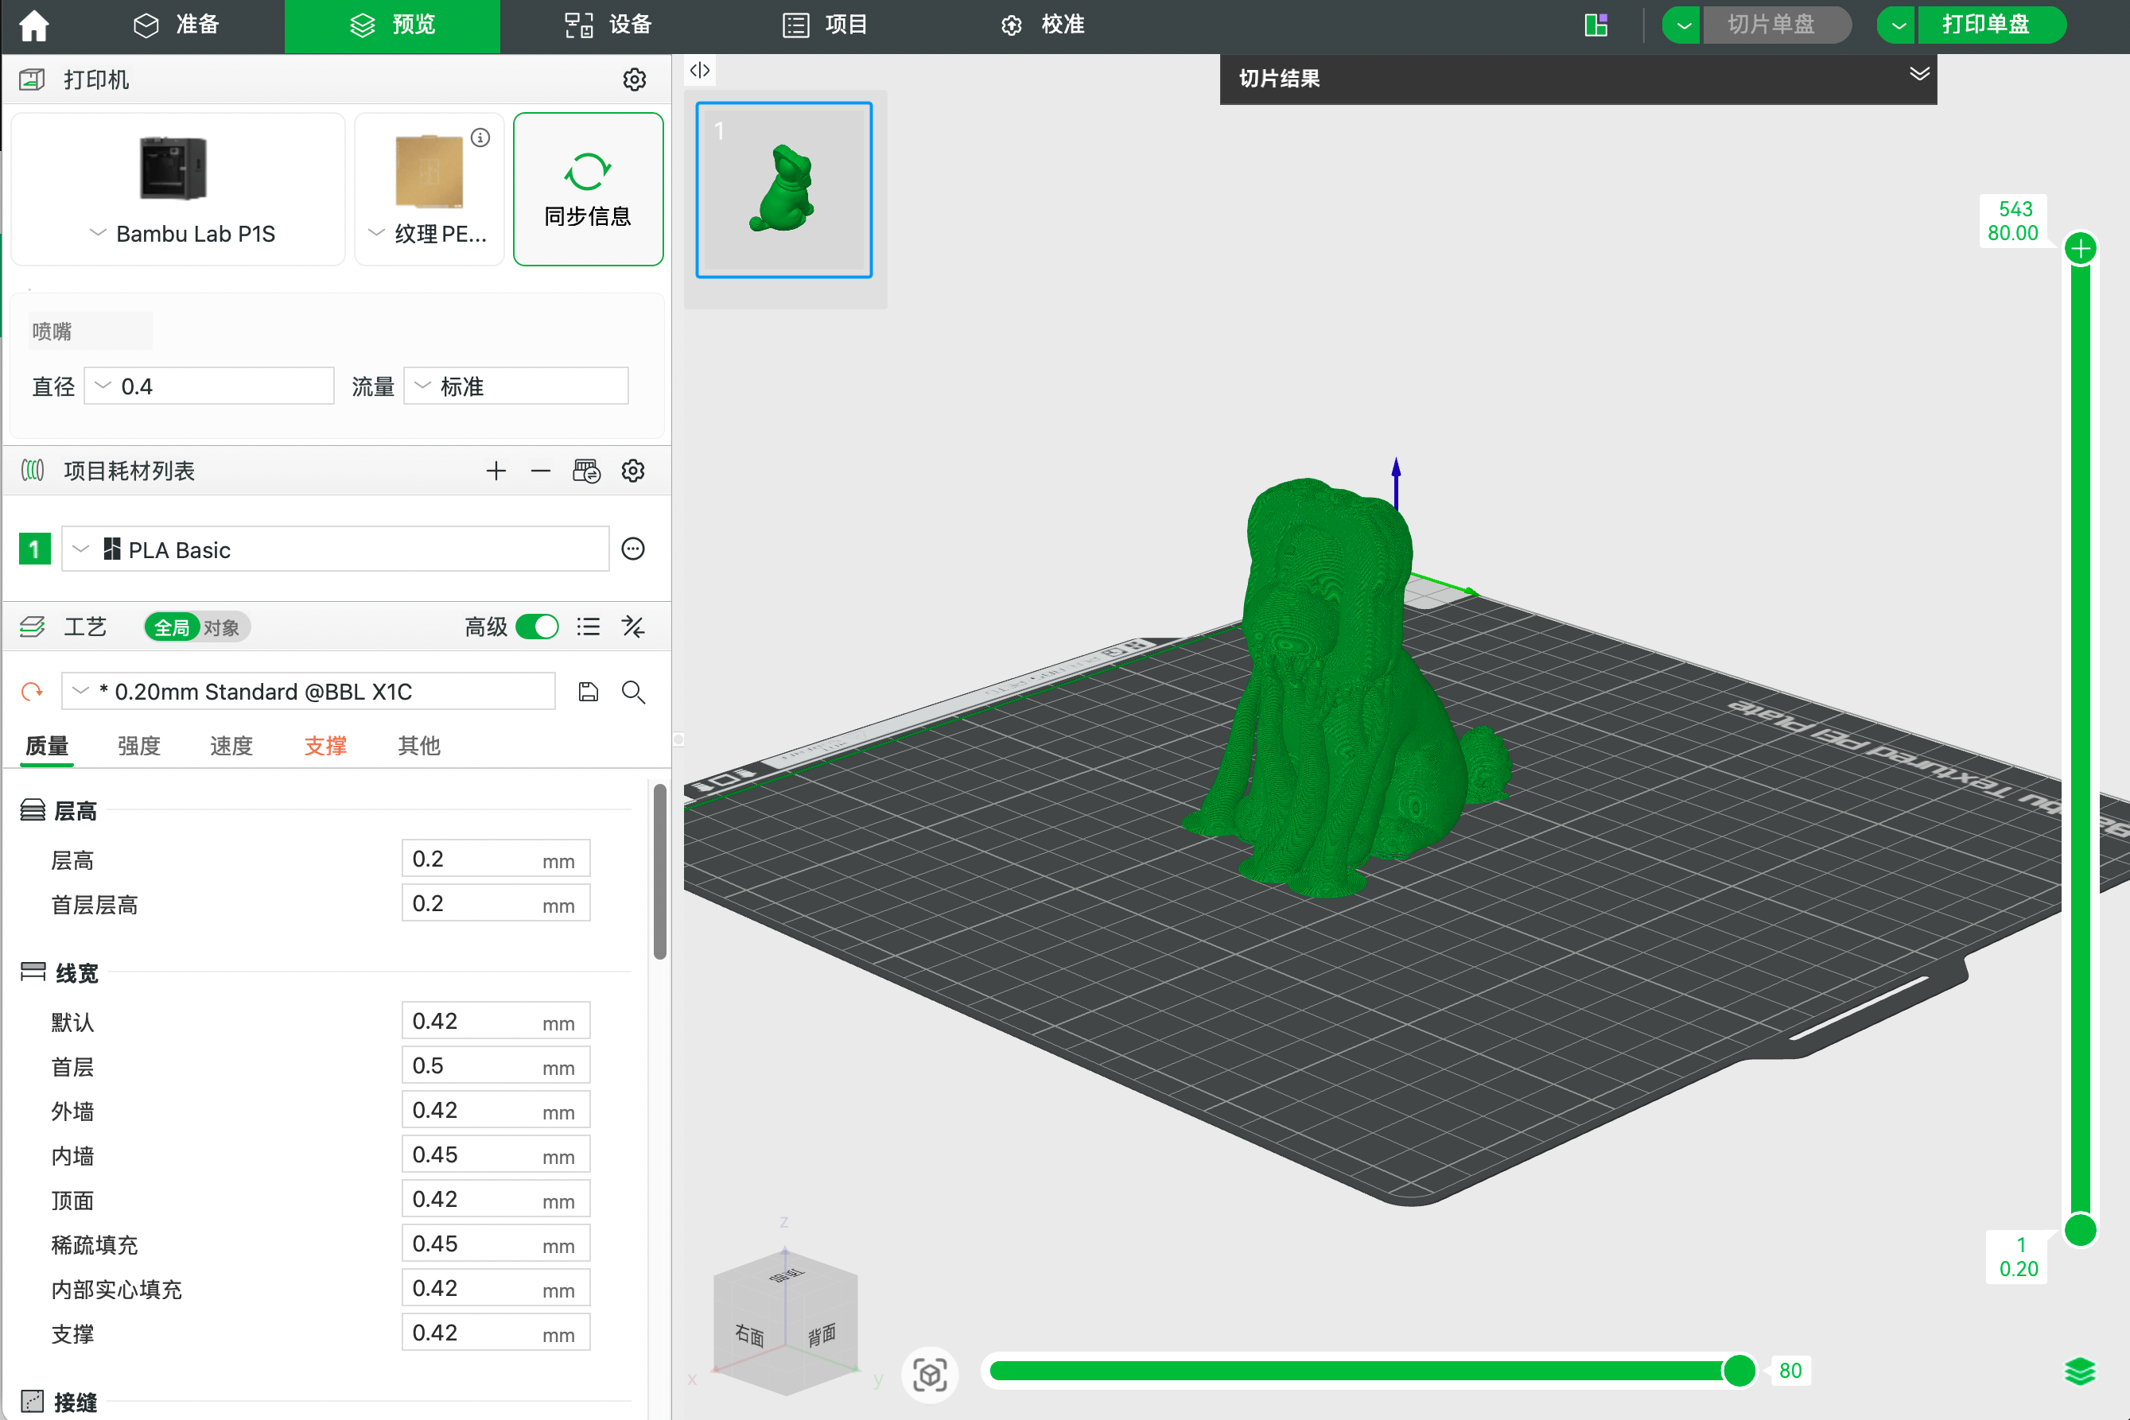2130x1420 pixels.
Task: Switch process scope to Global
Action: (171, 627)
